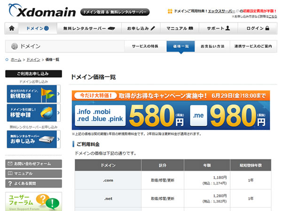Click the .com table cell

[x=108, y=181]
